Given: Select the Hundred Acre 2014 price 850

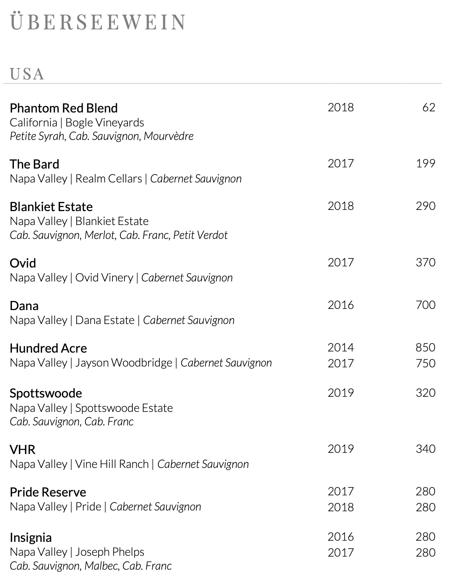Looking at the screenshot, I should tap(426, 347).
